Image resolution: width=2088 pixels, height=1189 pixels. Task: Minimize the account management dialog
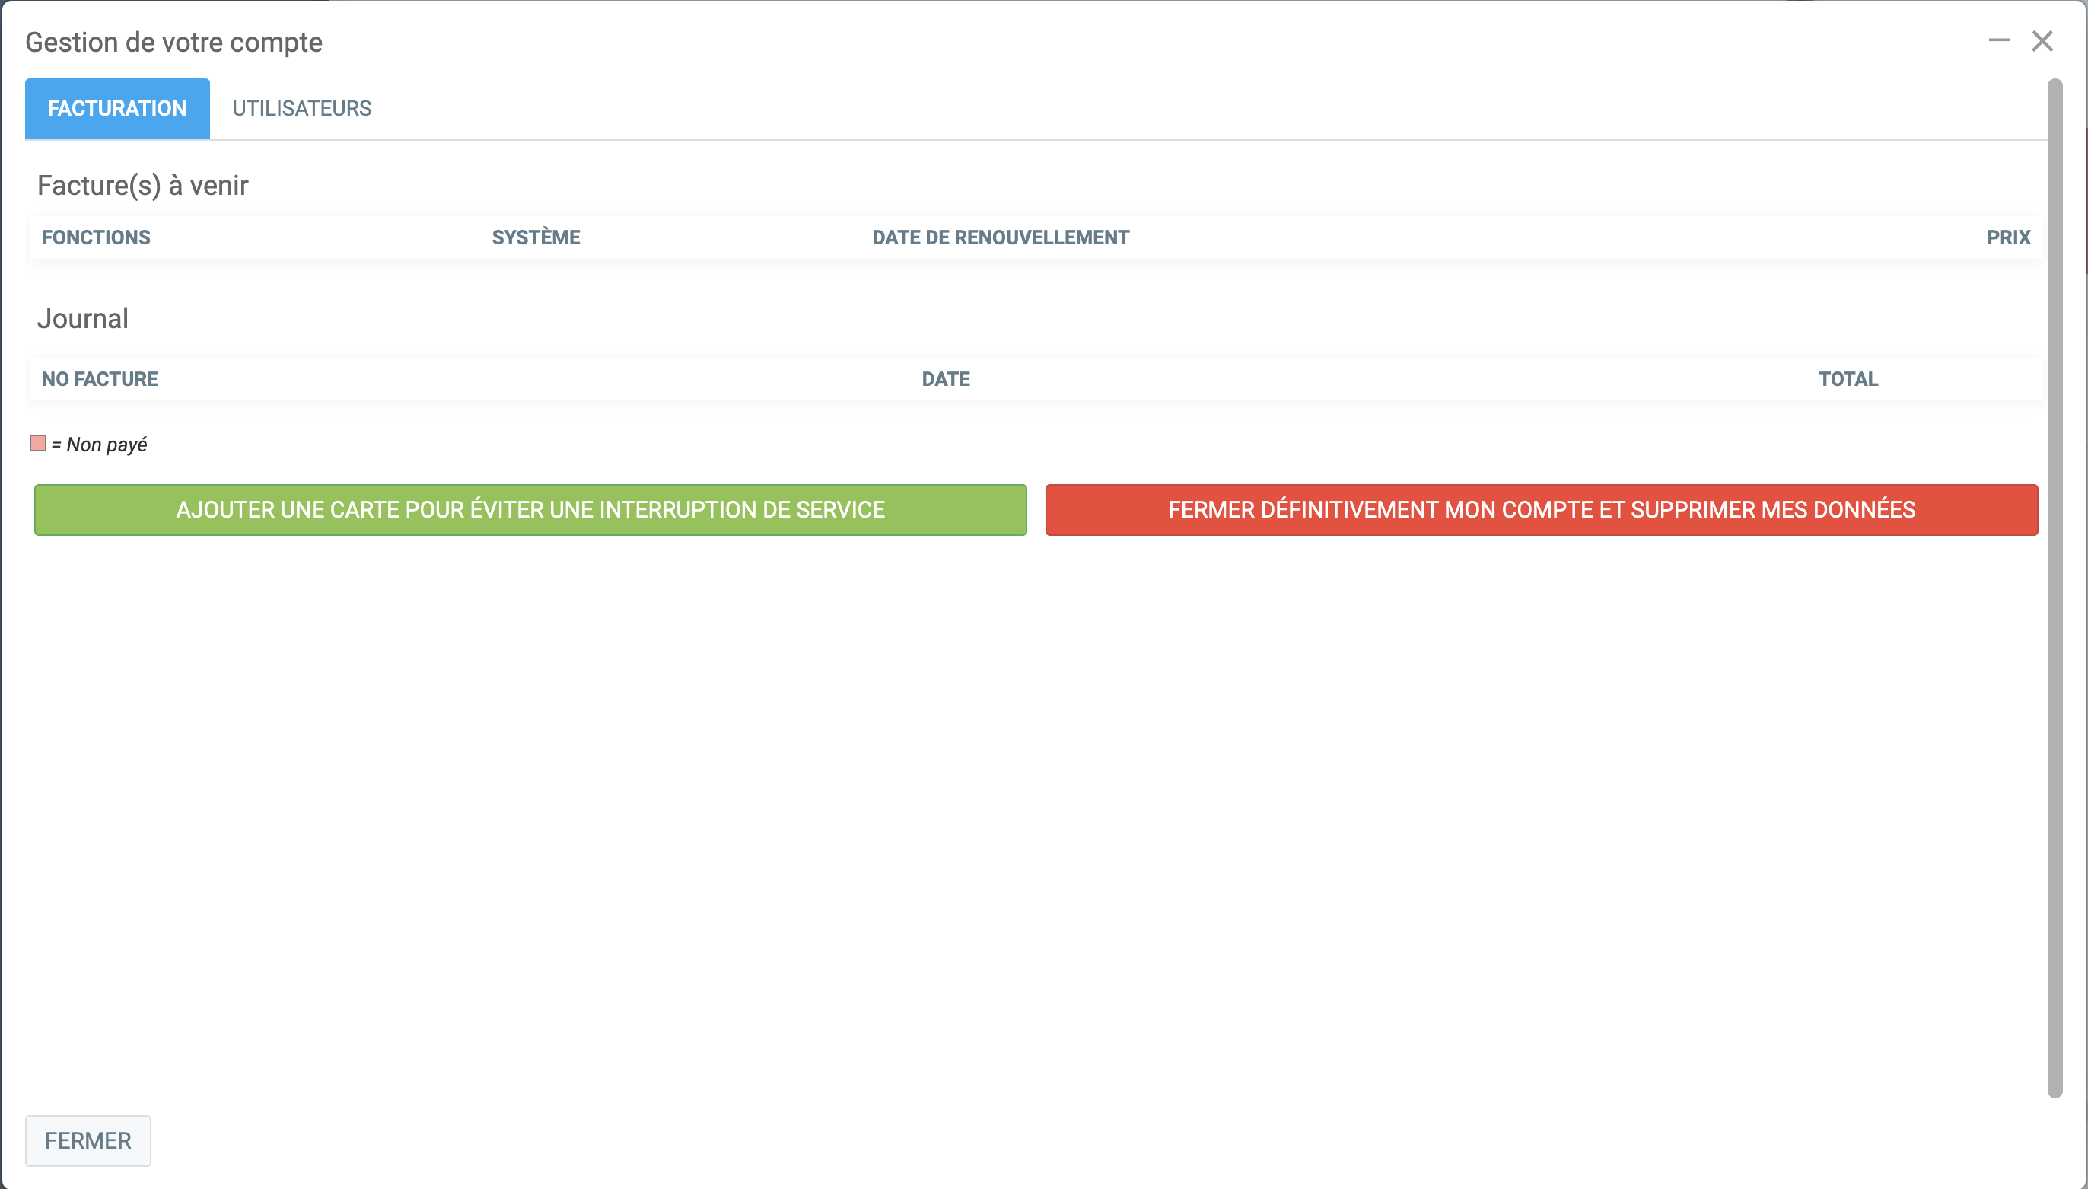(x=1998, y=41)
